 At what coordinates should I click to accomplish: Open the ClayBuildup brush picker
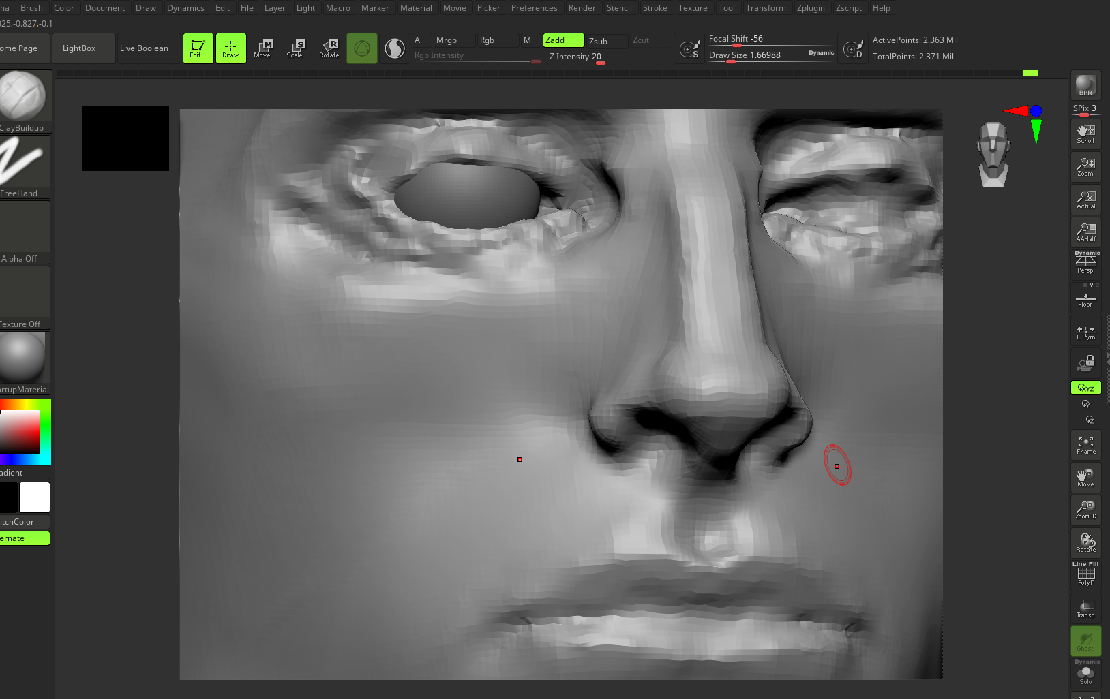point(25,101)
